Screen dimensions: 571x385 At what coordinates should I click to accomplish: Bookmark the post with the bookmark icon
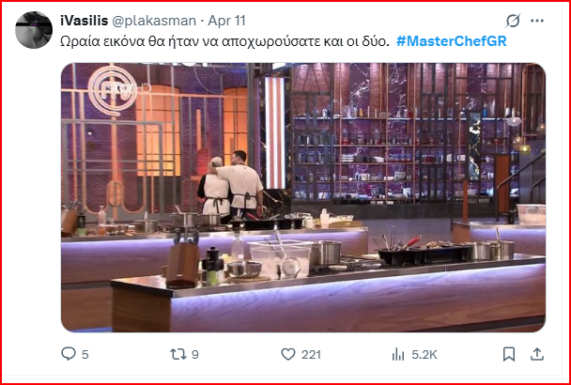coord(509,354)
